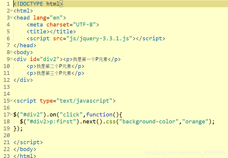Click line number 20 in the gutter

click(7, 135)
